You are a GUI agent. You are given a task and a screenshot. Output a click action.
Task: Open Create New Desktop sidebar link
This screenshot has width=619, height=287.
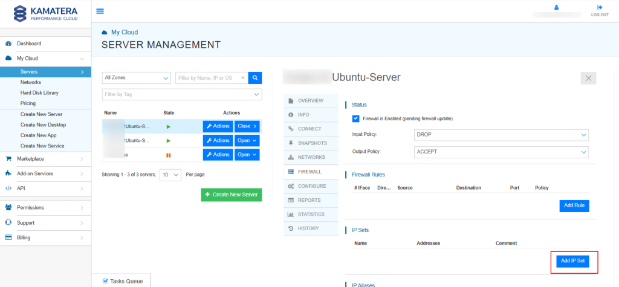tap(43, 125)
